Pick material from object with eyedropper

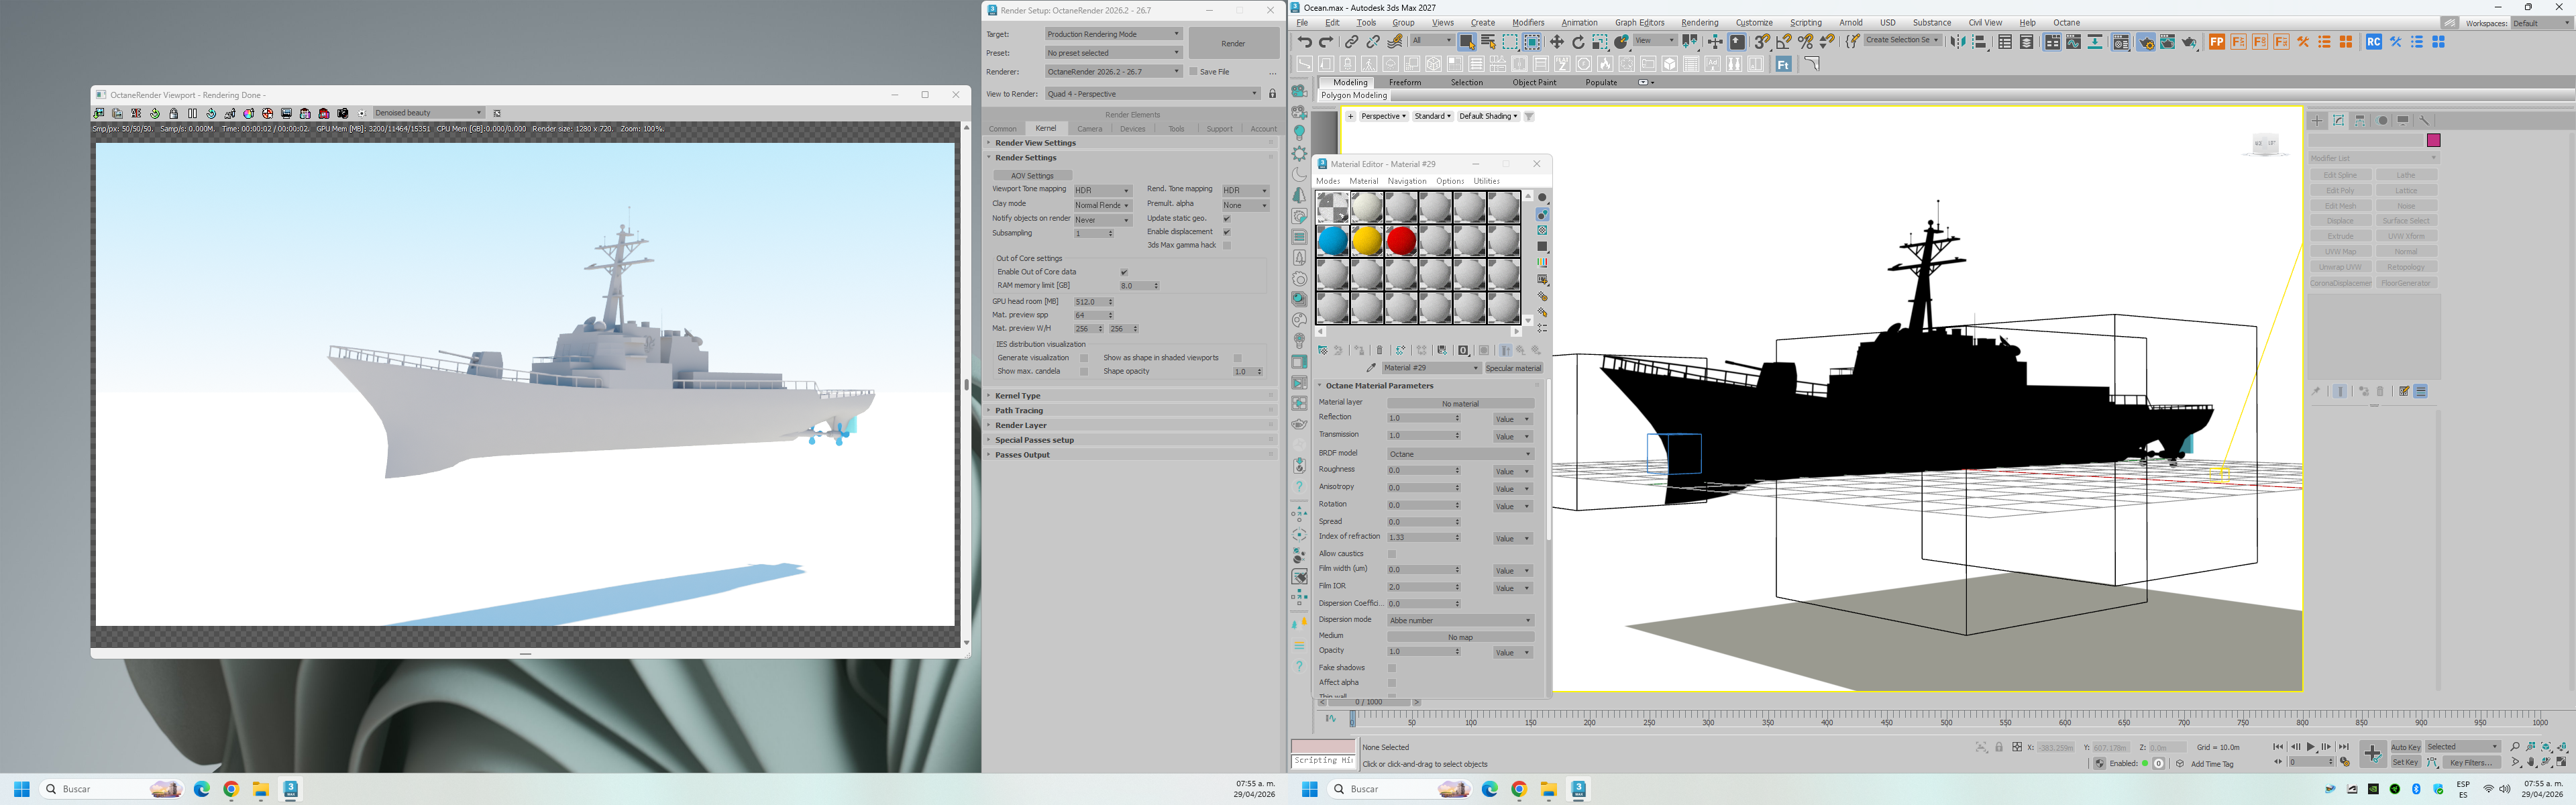click(x=1371, y=368)
